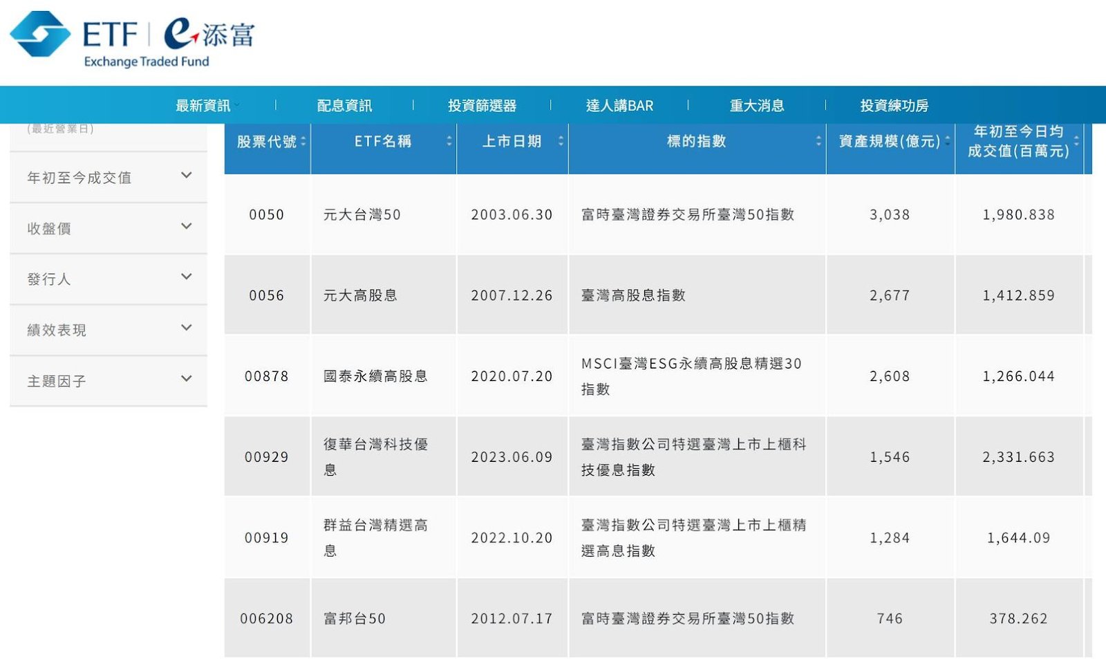Expand the 發行人 filter section
Screen dimensions: 1106x659
(x=109, y=279)
